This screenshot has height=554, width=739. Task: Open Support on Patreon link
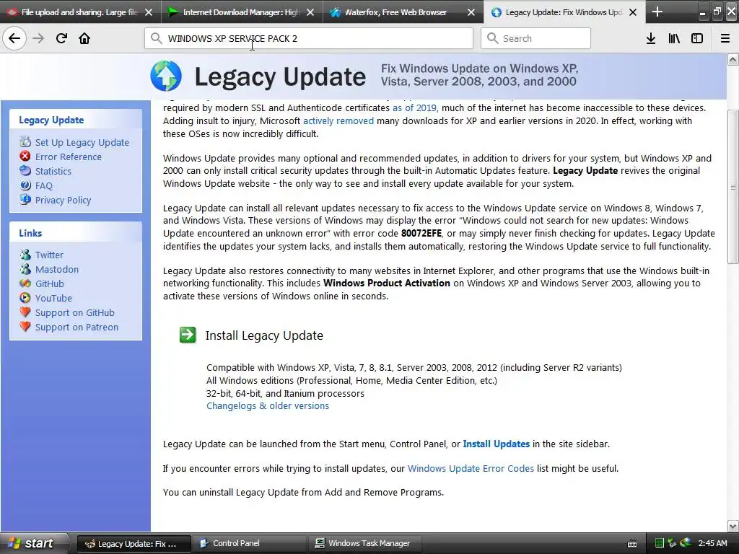point(76,327)
